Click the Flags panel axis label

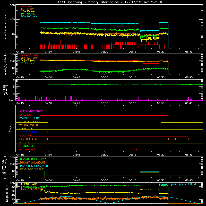point(11,128)
